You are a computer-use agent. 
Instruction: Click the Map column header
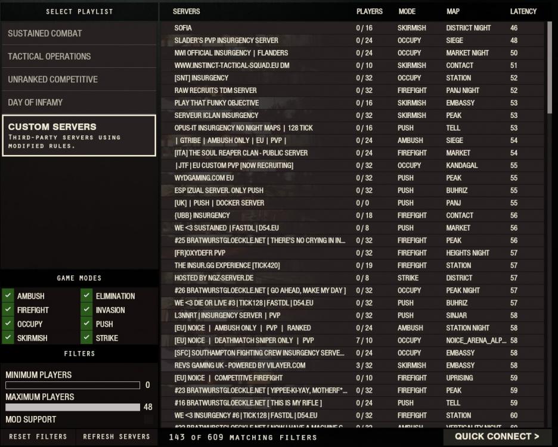[453, 11]
